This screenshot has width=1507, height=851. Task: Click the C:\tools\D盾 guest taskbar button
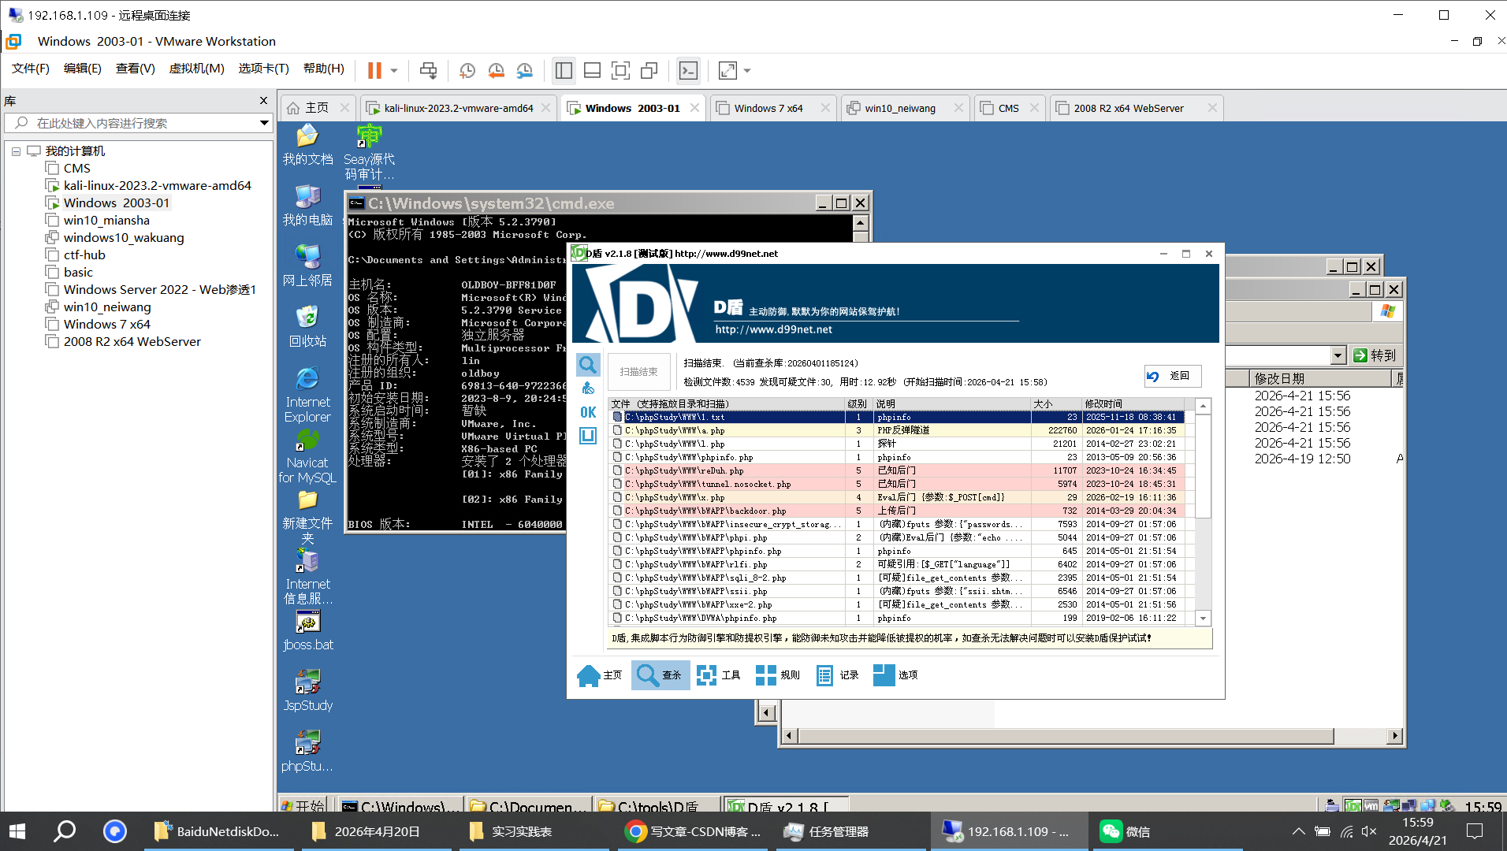[659, 805]
